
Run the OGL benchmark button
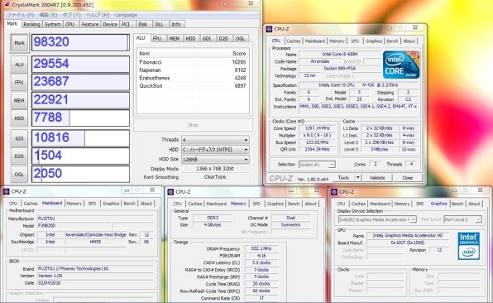[19, 174]
